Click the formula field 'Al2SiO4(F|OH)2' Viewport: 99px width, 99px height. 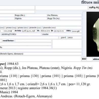[x=21, y=34]
